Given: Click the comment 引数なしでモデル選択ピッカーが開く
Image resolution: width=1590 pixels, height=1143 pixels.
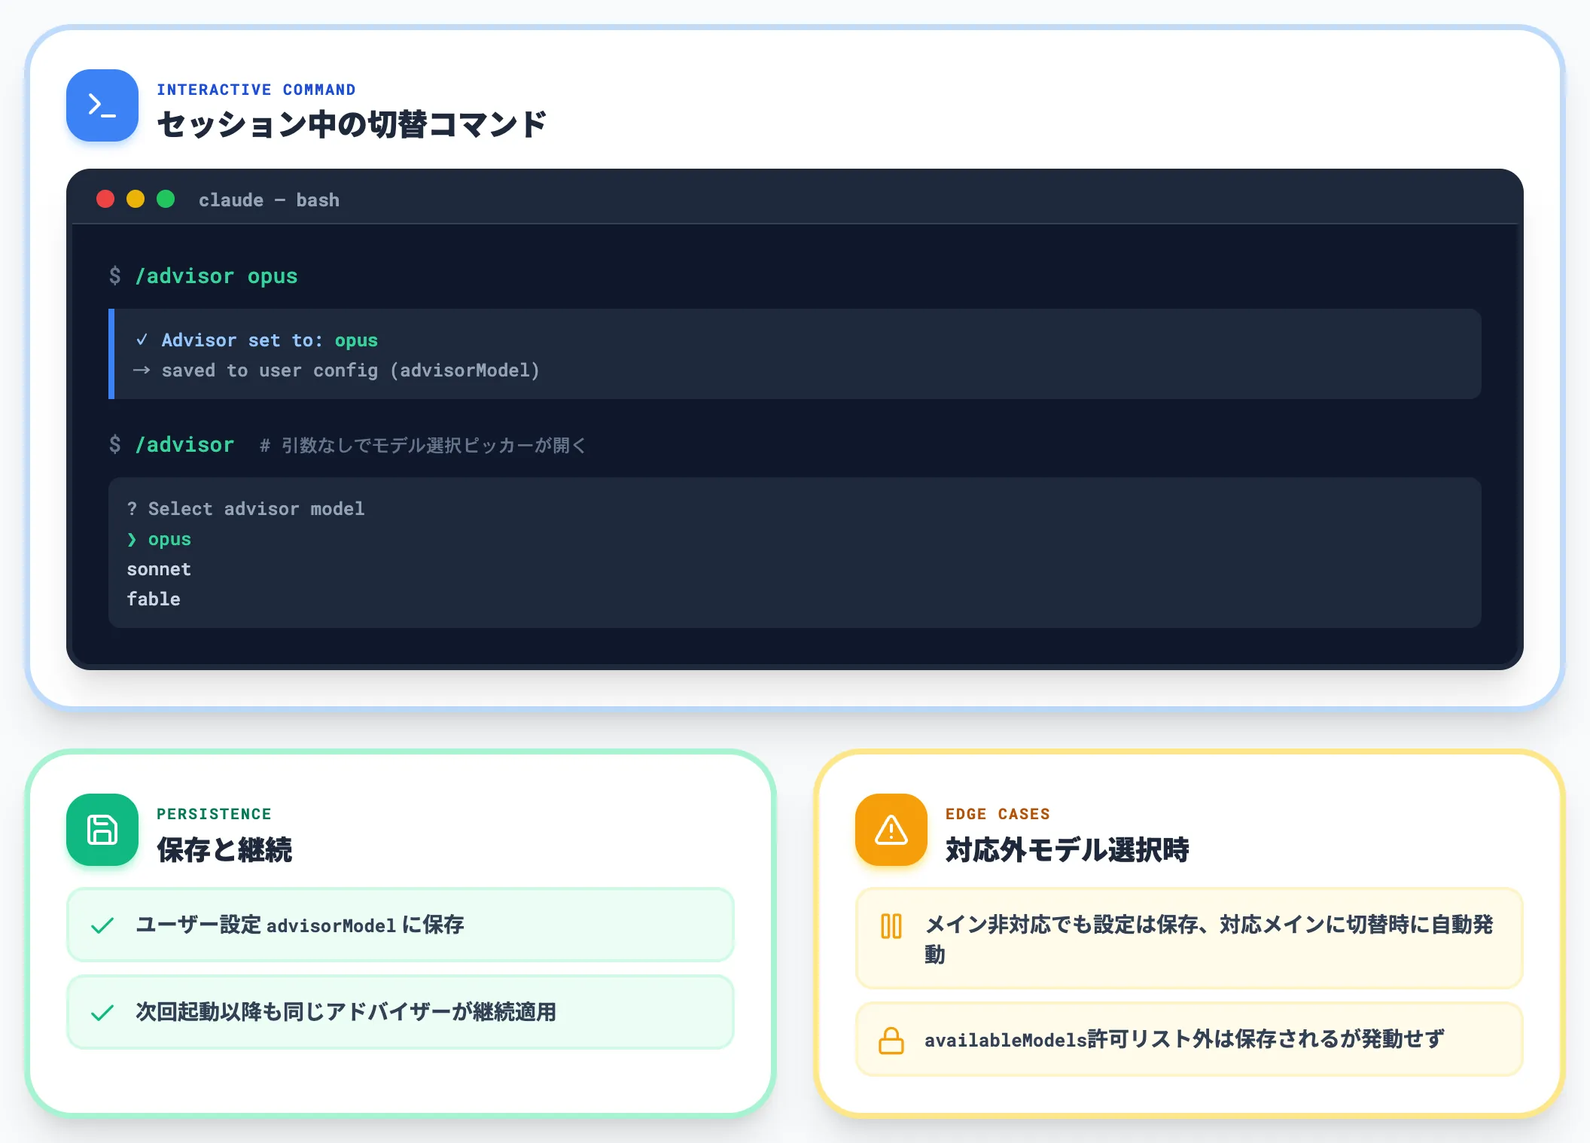Looking at the screenshot, I should click(424, 446).
